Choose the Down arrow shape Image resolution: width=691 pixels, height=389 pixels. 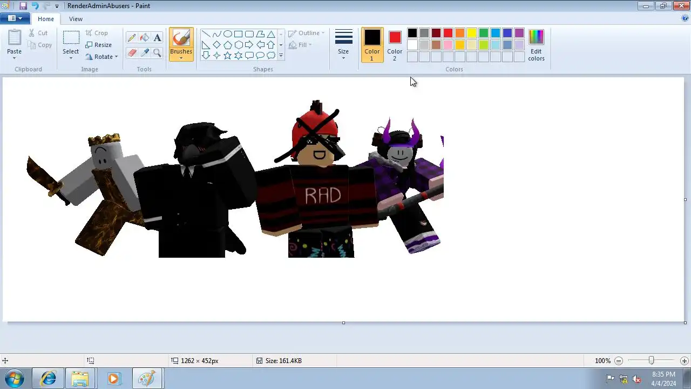point(206,56)
